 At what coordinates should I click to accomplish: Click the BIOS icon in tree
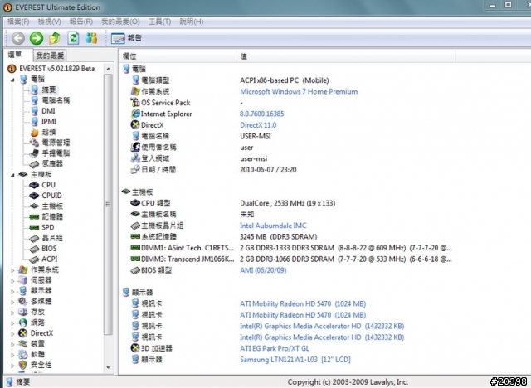click(34, 249)
